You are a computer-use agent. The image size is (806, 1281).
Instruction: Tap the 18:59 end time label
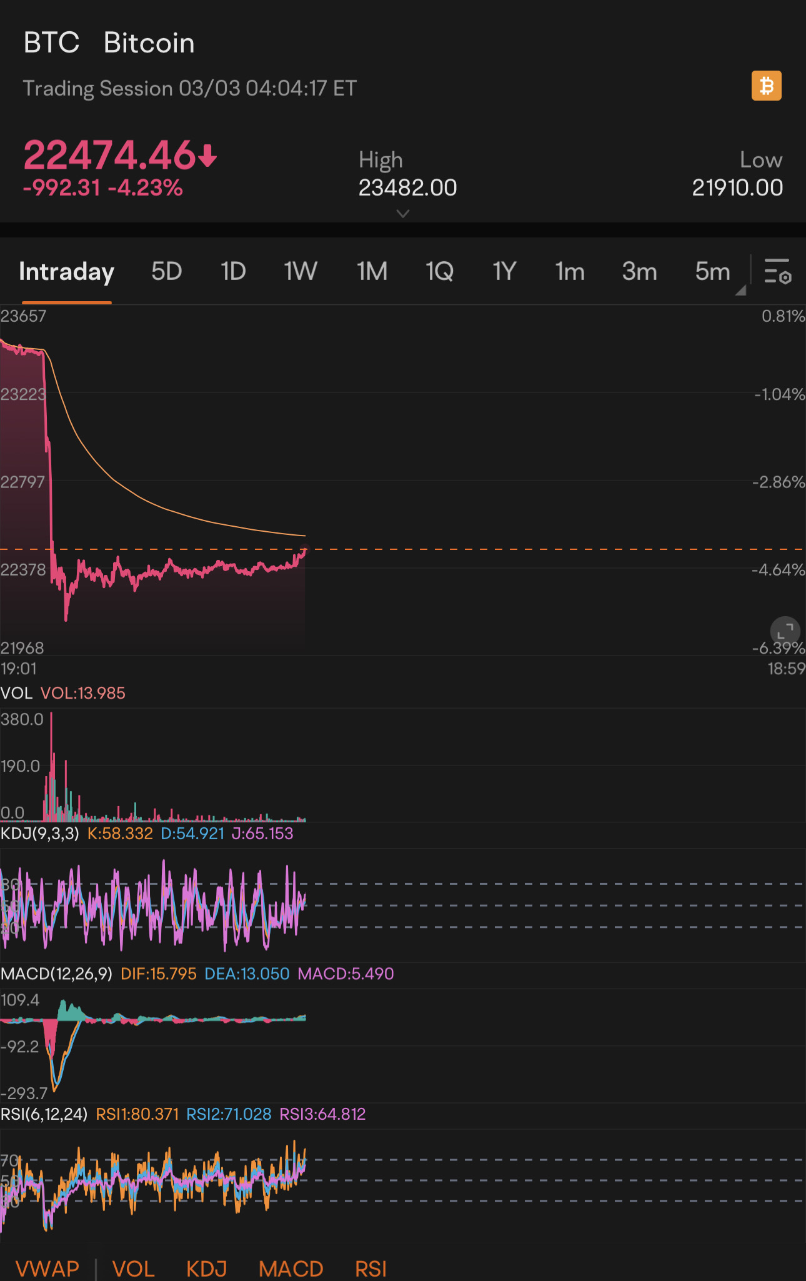point(786,669)
